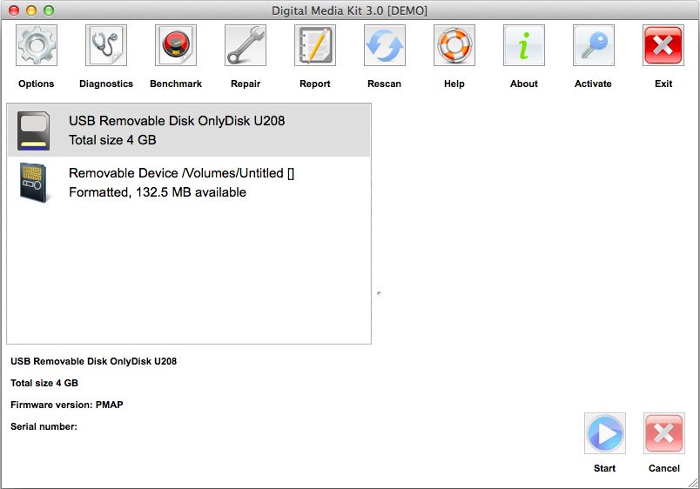Click the window resize grip corner
The image size is (700, 489).
pos(693,482)
